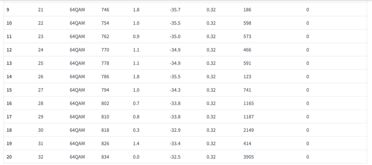Image resolution: width=372 pixels, height=165 pixels.
Task: Click channel ID 32 cell
Action: 41,157
